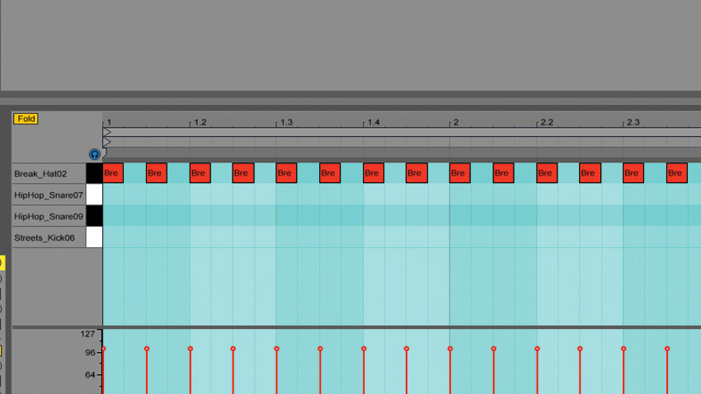Click the velocity marker handle at beat 2.2

tap(537, 349)
